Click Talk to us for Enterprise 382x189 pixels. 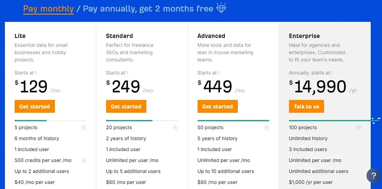[x=306, y=107]
